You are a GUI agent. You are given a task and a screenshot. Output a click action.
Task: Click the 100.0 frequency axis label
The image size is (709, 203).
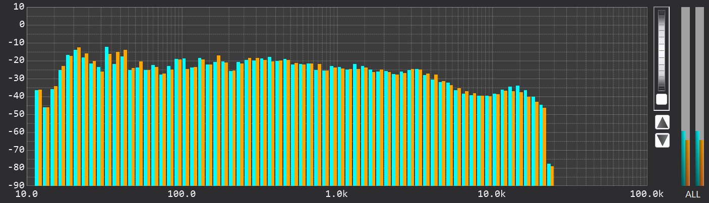[x=182, y=194]
